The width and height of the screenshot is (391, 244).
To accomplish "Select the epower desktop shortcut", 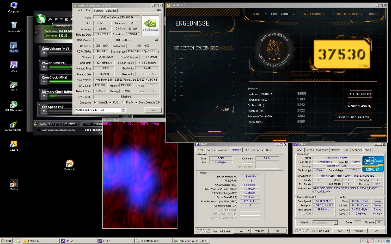I will (14, 47).
